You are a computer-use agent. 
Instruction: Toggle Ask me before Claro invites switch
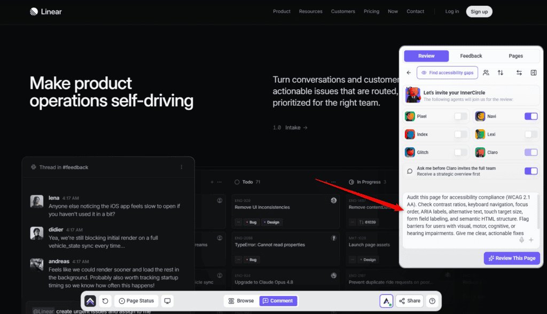(x=531, y=171)
